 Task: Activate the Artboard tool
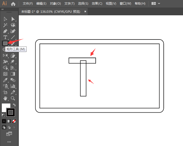tap(5, 92)
